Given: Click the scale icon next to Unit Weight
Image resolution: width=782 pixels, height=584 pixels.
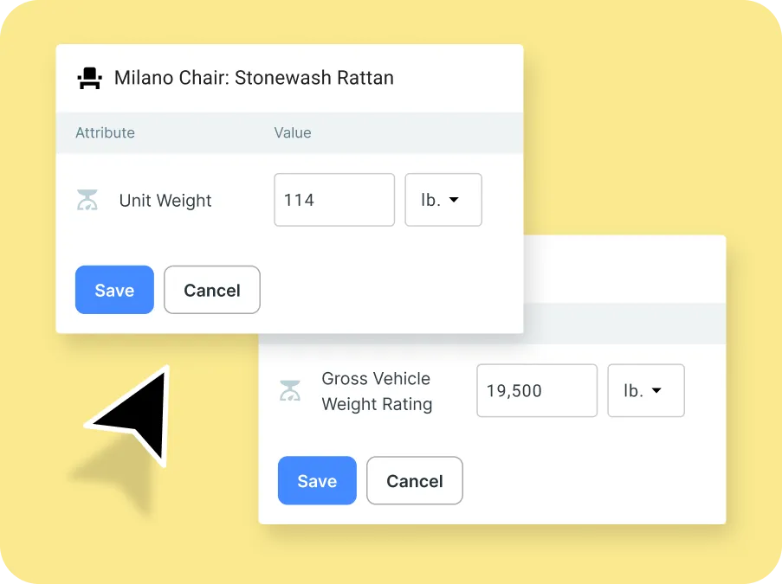Looking at the screenshot, I should [x=87, y=201].
